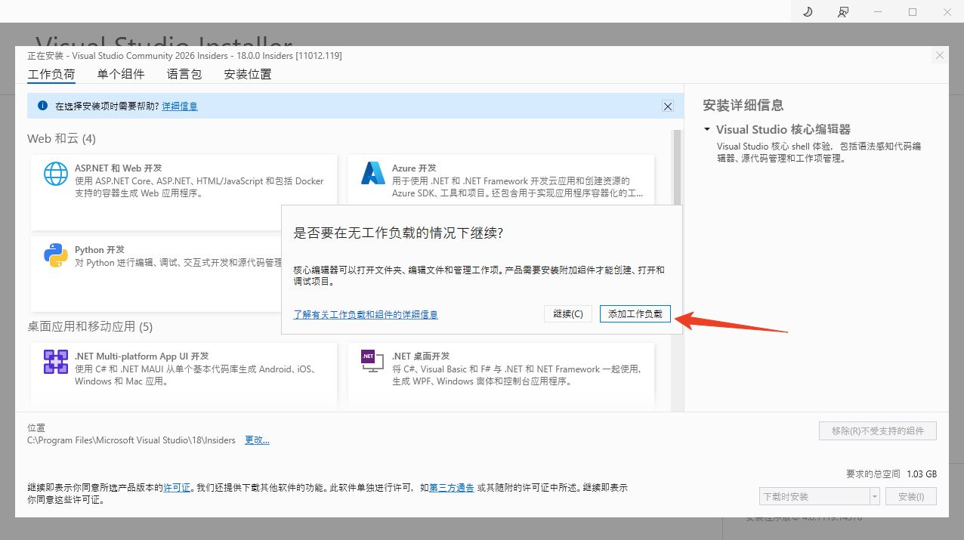Click the blue info icon in help banner
Screen dimensions: 964x540
pos(42,106)
